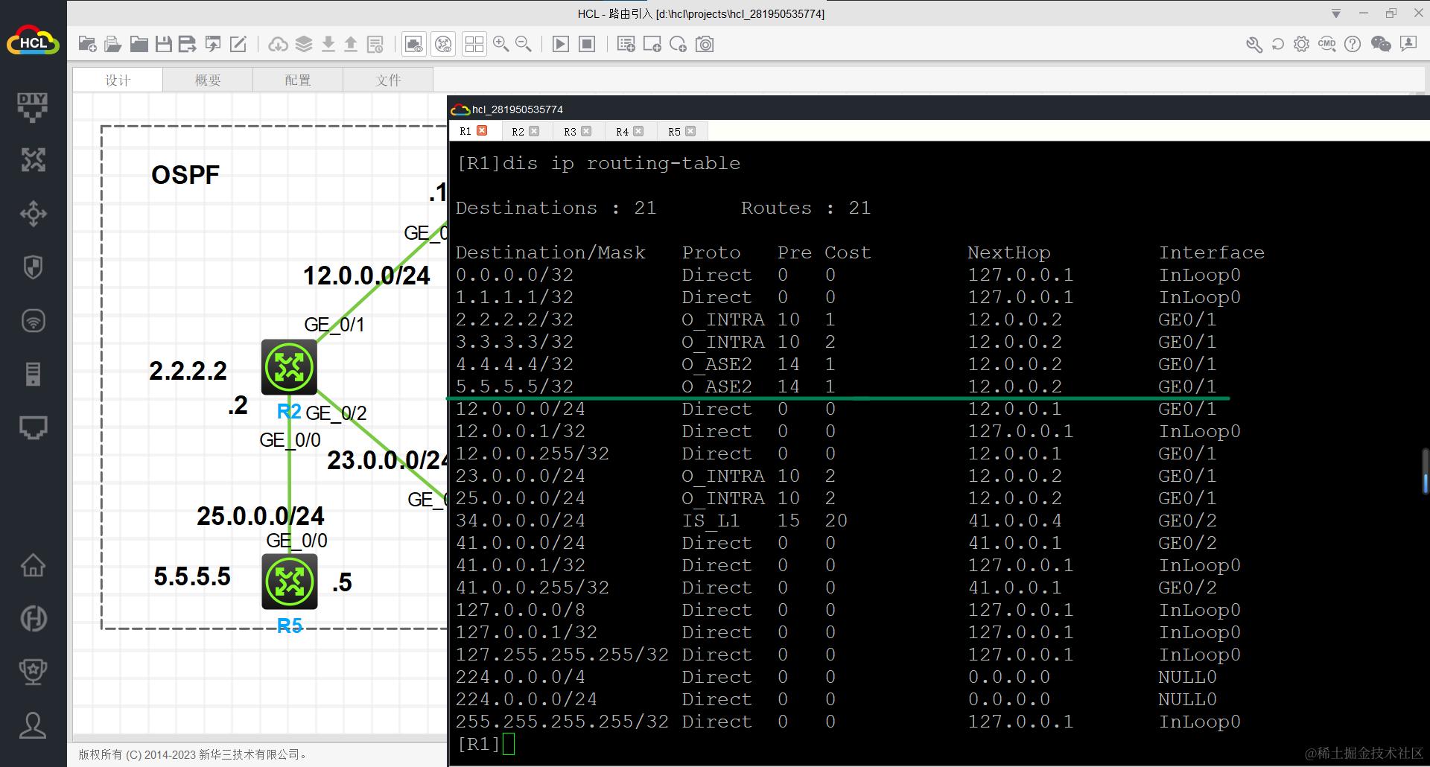Open the router devices sidebar icon
This screenshot has width=1430, height=767.
pos(33,160)
